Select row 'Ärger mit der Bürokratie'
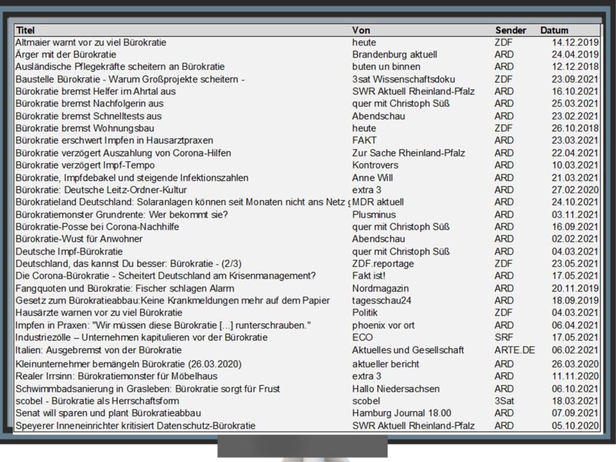 click(x=307, y=55)
